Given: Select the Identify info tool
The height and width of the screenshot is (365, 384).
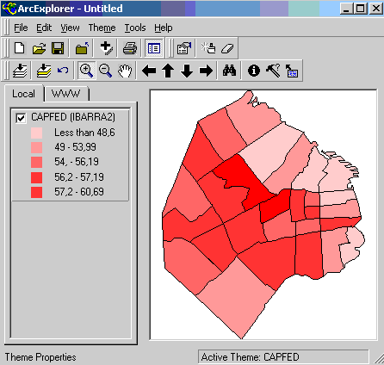Looking at the screenshot, I should pos(254,71).
